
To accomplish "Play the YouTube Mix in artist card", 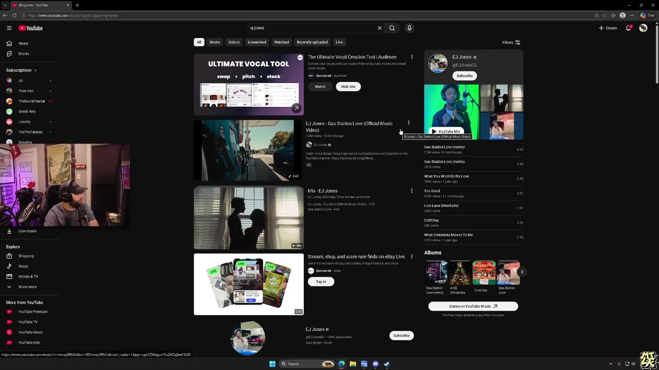I will pyautogui.click(x=447, y=132).
